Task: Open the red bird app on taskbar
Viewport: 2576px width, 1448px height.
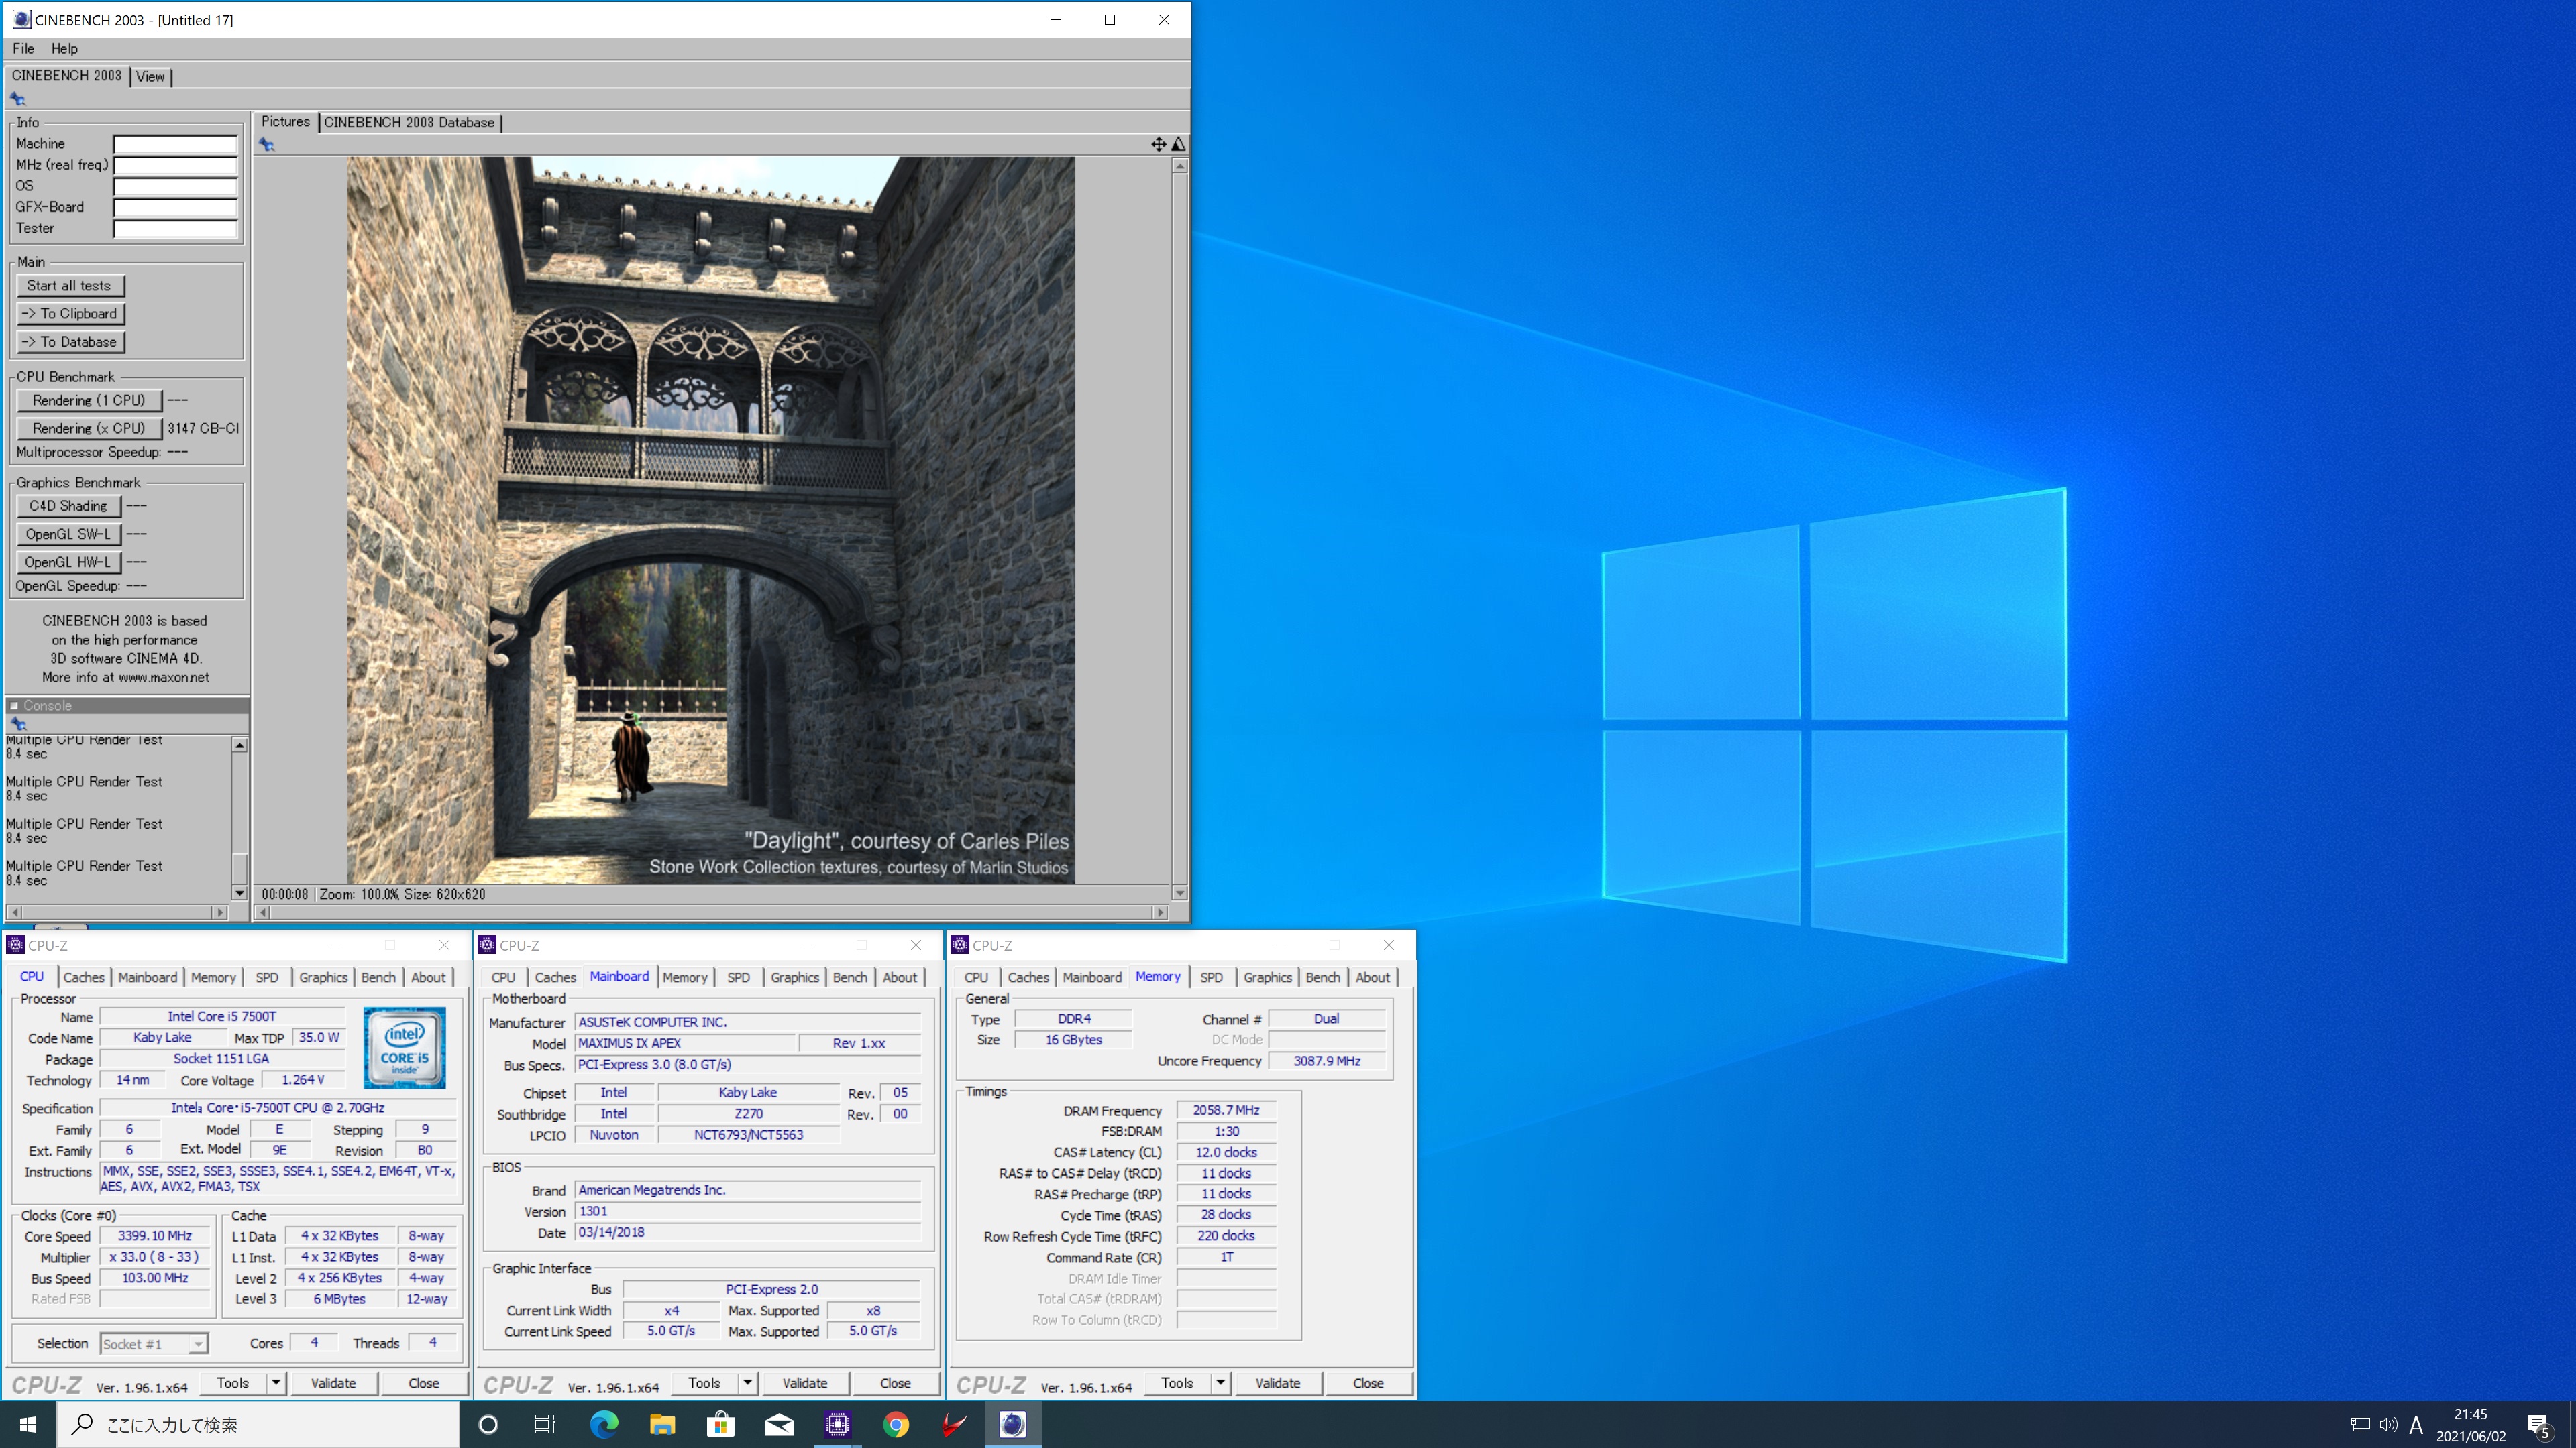Action: 954,1424
